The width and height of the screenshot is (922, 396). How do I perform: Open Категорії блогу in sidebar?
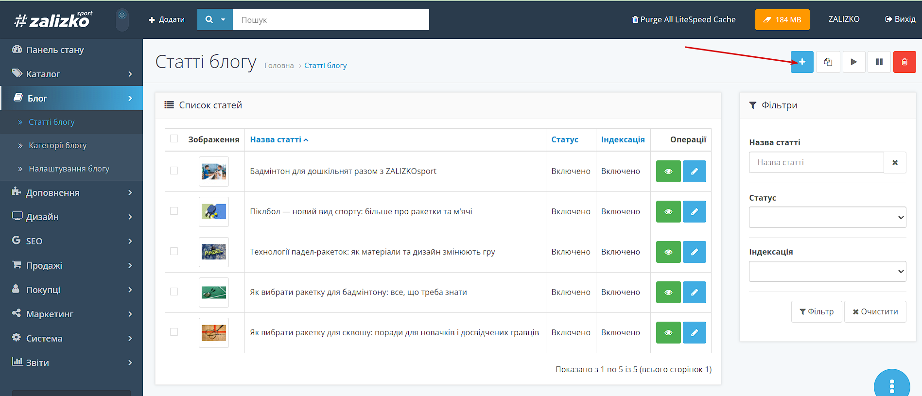pyautogui.click(x=57, y=145)
